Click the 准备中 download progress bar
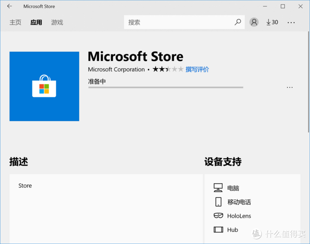 165,87
